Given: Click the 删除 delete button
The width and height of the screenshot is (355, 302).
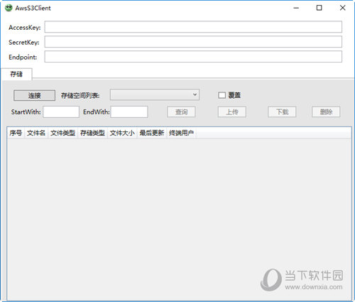Looking at the screenshot, I should tap(326, 112).
